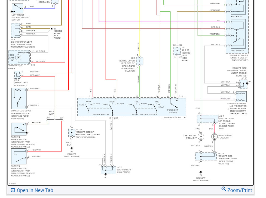Click the fog light switch contact symbol

click(x=174, y=104)
